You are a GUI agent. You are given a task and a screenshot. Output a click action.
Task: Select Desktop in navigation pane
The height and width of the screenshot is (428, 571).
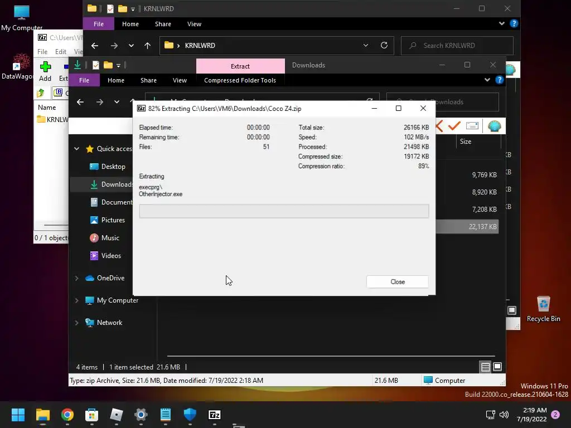(x=113, y=167)
